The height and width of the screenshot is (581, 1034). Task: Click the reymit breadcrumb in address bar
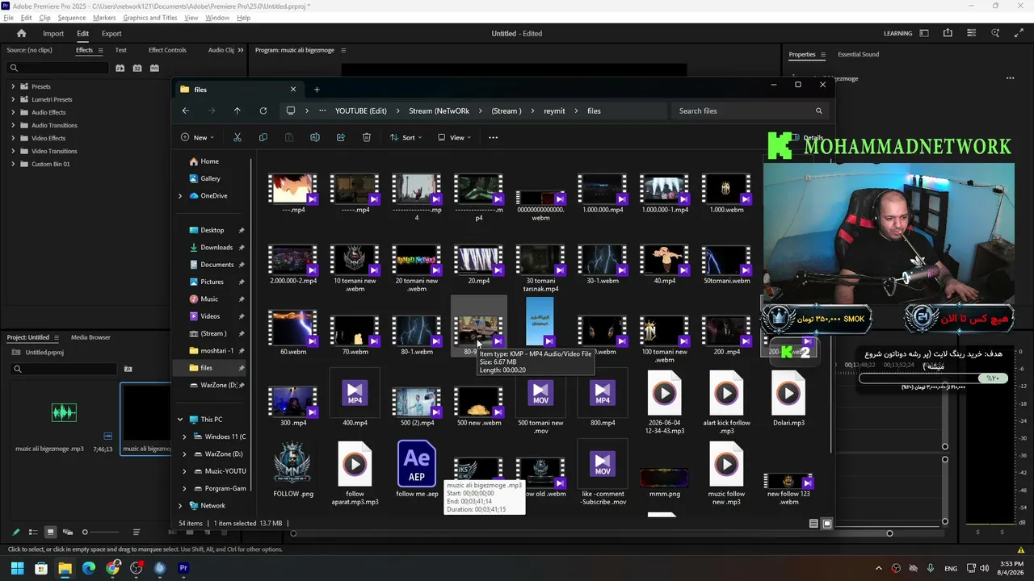(554, 111)
